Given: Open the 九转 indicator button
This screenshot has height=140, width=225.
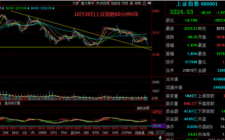Looking at the screenshot, I should point(76,3).
